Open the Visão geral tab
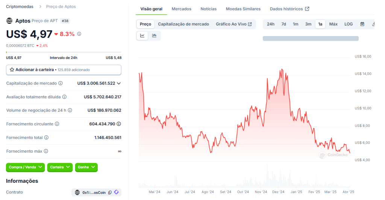 [151, 9]
